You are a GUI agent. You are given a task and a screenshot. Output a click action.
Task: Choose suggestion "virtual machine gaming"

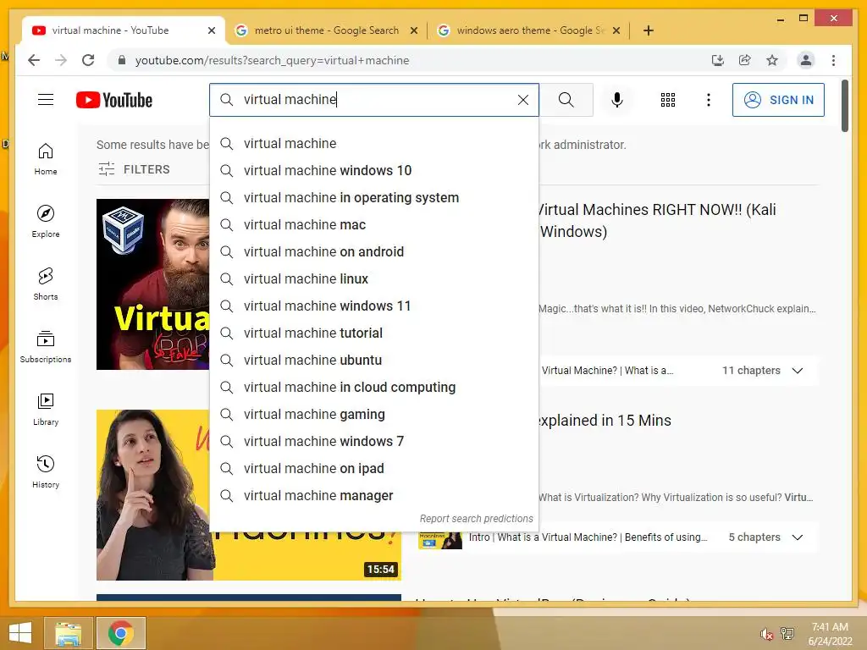click(373, 414)
